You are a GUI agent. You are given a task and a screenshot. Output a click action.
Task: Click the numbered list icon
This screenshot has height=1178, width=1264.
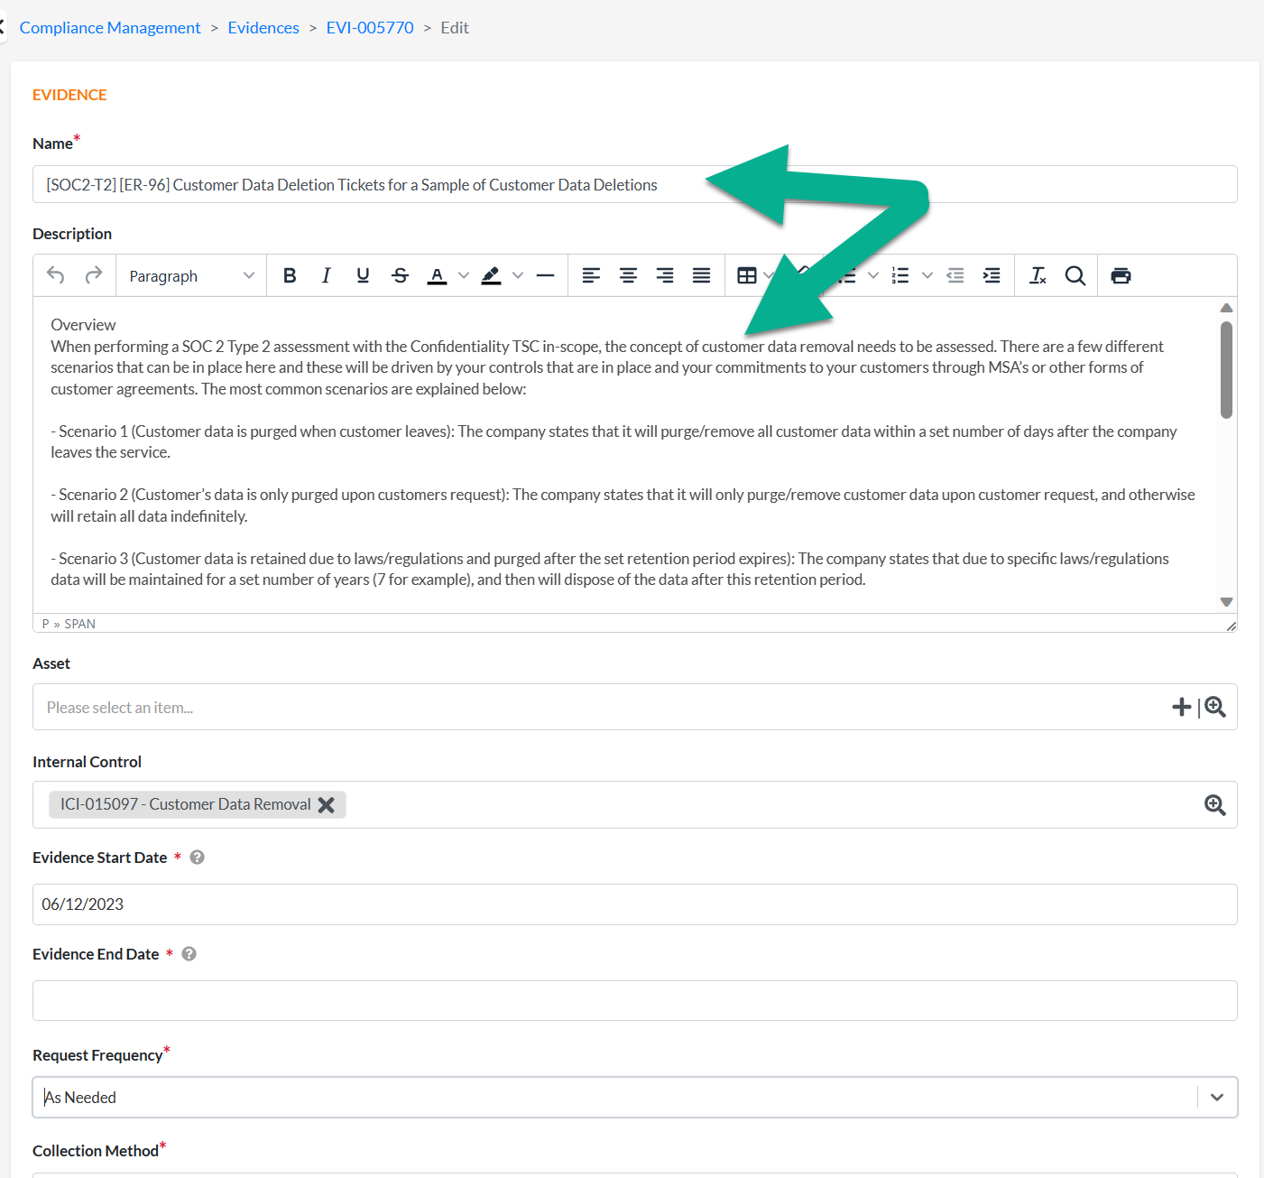(900, 275)
